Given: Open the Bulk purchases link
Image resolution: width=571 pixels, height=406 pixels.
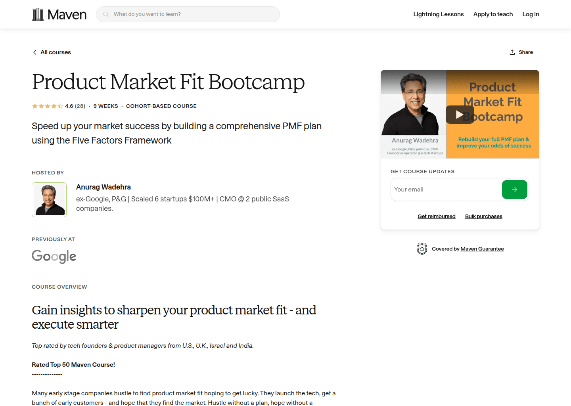Looking at the screenshot, I should 483,216.
